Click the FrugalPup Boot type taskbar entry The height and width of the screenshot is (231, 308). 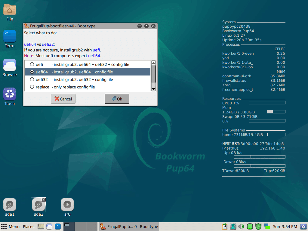pos(129,226)
